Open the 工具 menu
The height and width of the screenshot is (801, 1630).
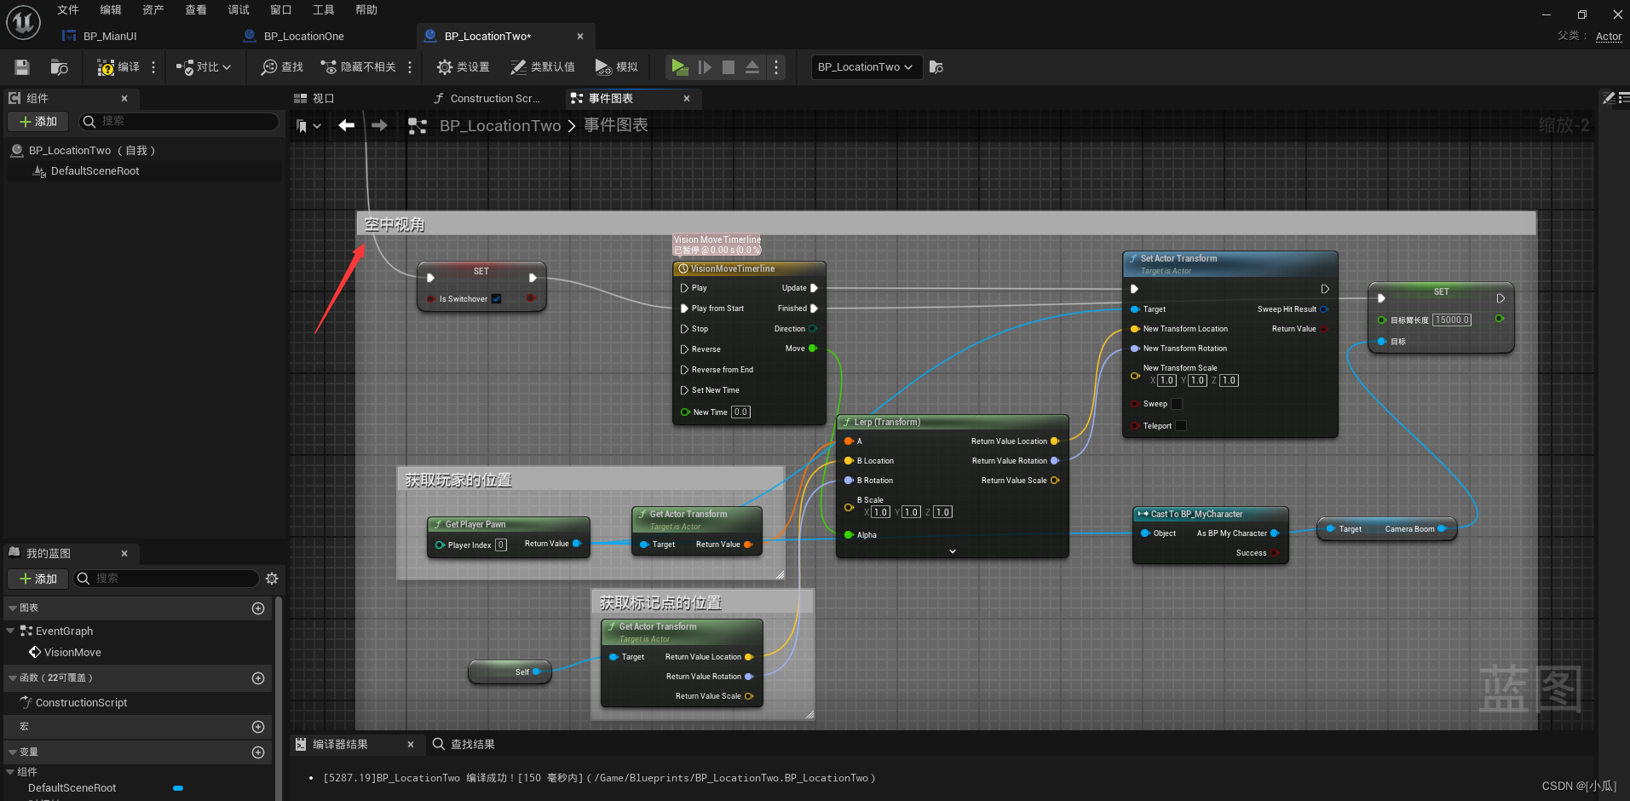click(x=324, y=10)
